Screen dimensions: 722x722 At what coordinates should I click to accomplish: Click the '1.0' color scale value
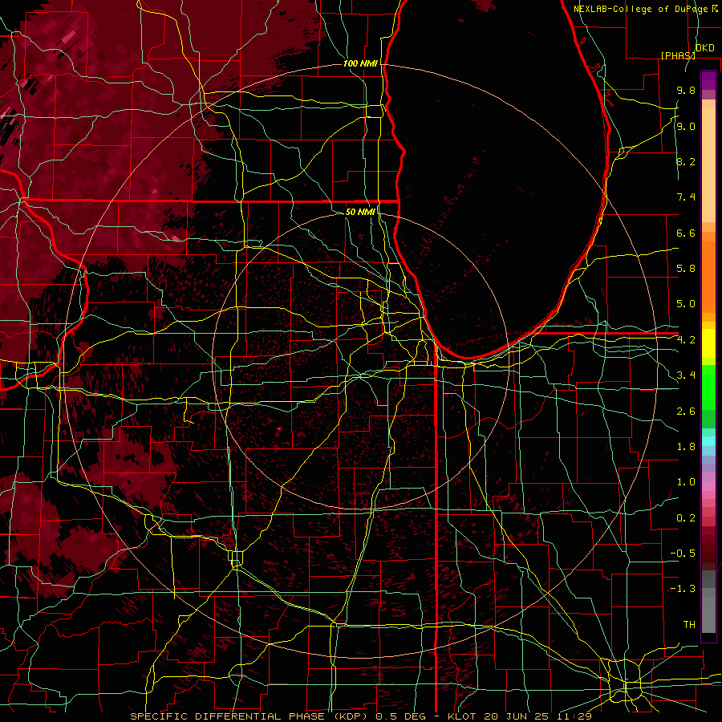pyautogui.click(x=686, y=482)
